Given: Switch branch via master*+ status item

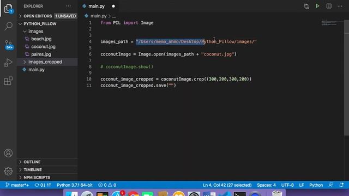Looking at the screenshot, I should (x=17, y=185).
